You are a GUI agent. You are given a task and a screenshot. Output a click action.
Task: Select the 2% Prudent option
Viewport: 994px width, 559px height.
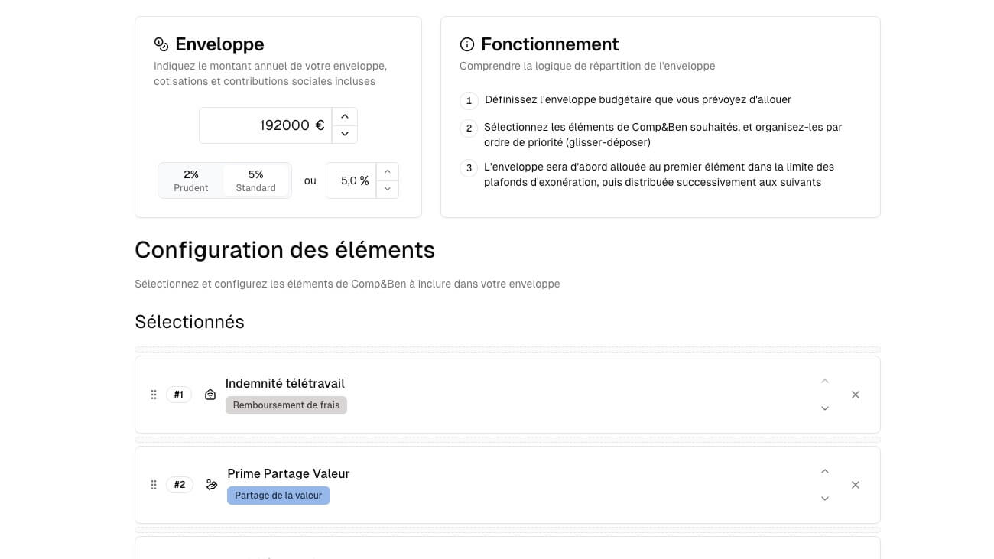coord(190,180)
